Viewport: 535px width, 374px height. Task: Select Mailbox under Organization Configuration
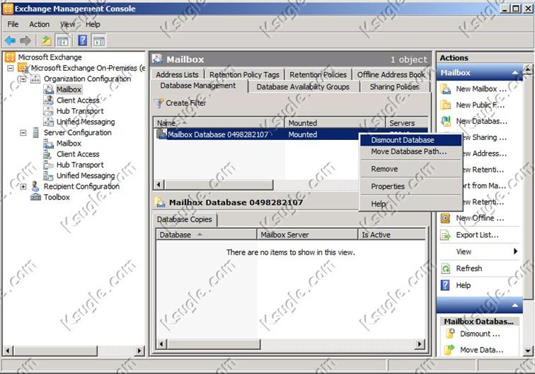[69, 89]
